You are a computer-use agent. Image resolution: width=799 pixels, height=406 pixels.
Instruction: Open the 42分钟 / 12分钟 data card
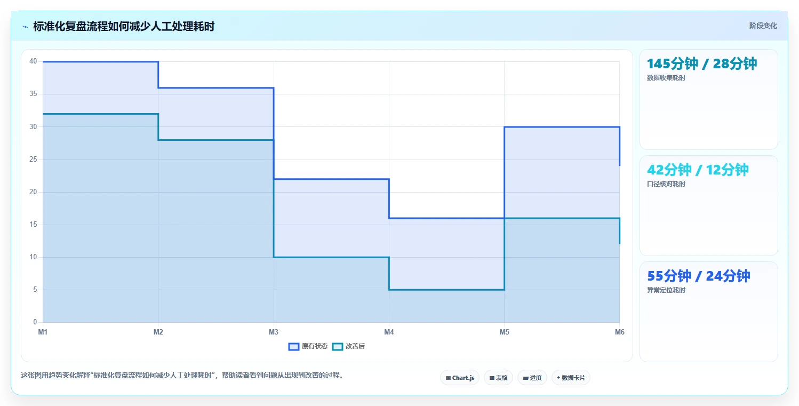[x=709, y=205]
